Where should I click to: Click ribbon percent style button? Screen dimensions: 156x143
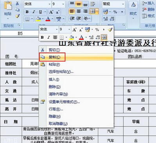point(115,12)
